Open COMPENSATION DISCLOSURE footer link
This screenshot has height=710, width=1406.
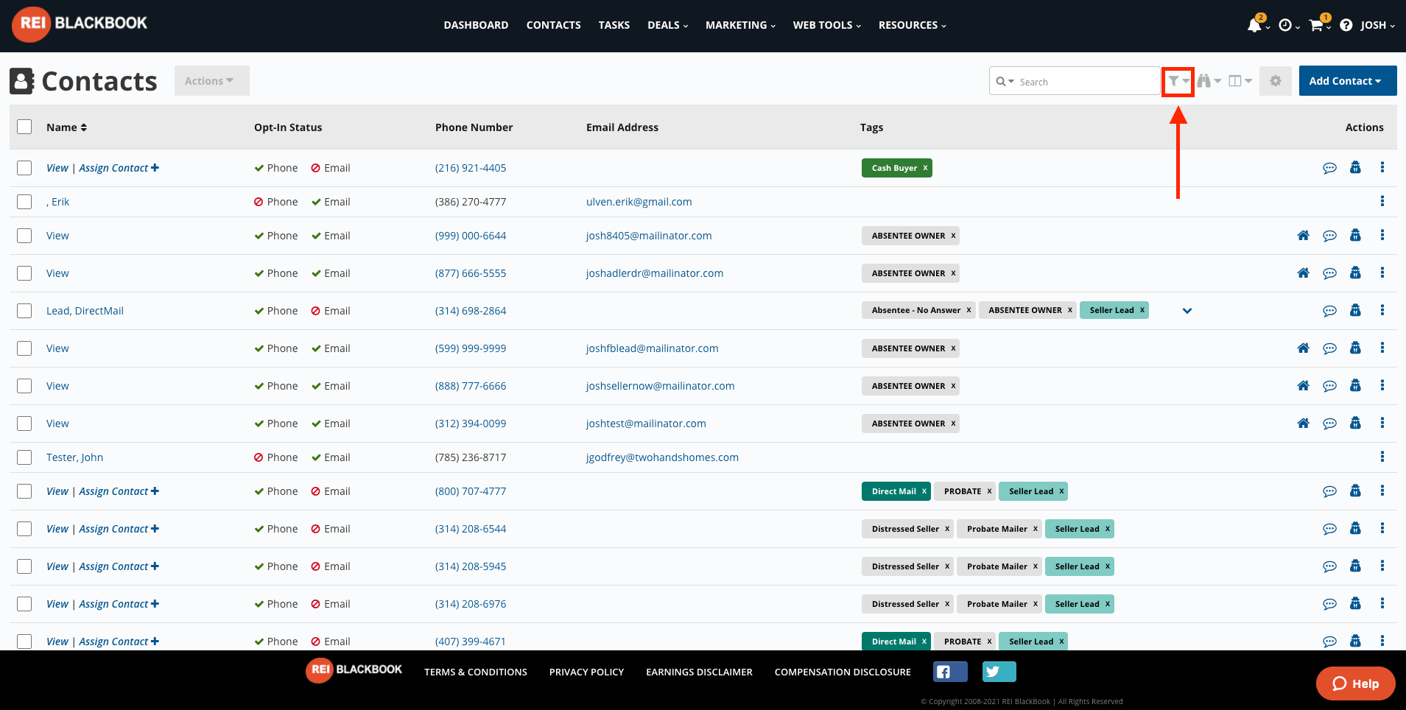pyautogui.click(x=843, y=672)
